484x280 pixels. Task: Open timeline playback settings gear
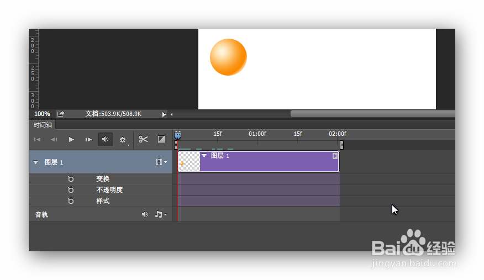tap(123, 140)
